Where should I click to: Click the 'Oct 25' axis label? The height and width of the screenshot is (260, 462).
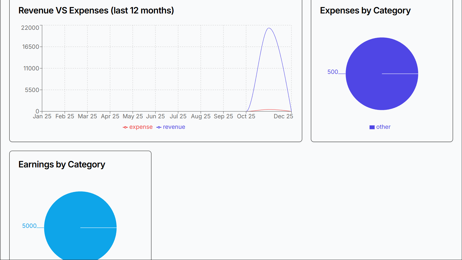[x=246, y=116]
